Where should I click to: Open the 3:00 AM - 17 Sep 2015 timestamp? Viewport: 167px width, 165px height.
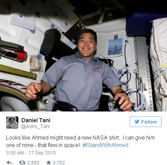(31, 153)
